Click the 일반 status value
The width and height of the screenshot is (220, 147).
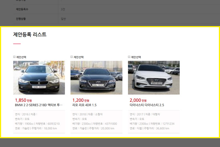(63, 18)
